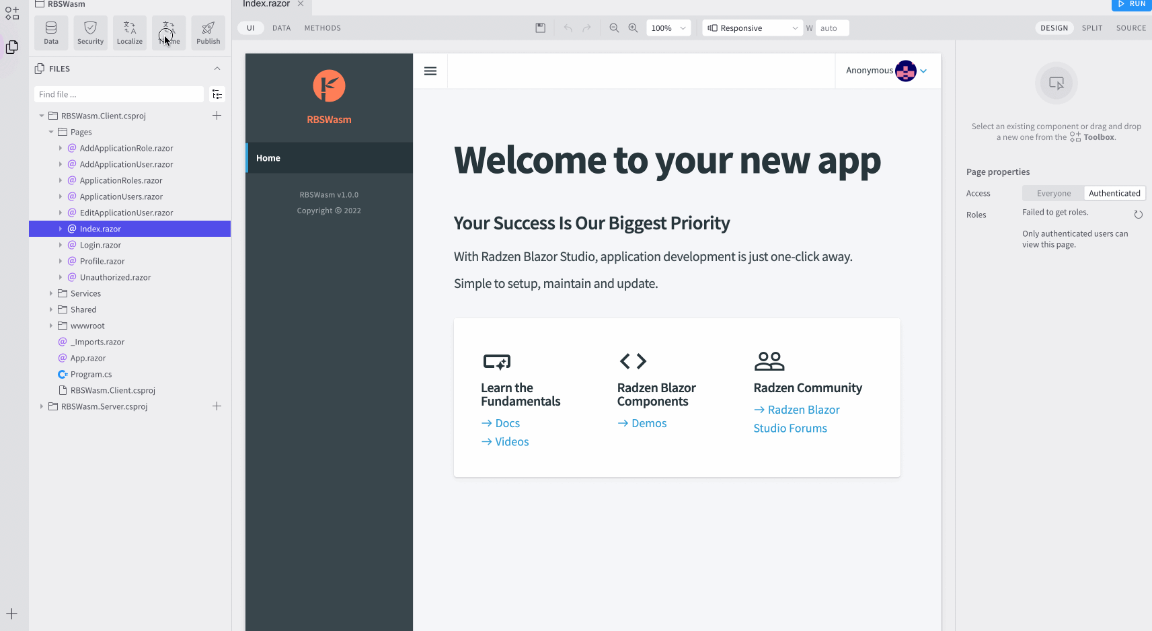Screen dimensions: 1152x631
Task: Zoom in on the design canvas
Action: click(x=633, y=28)
